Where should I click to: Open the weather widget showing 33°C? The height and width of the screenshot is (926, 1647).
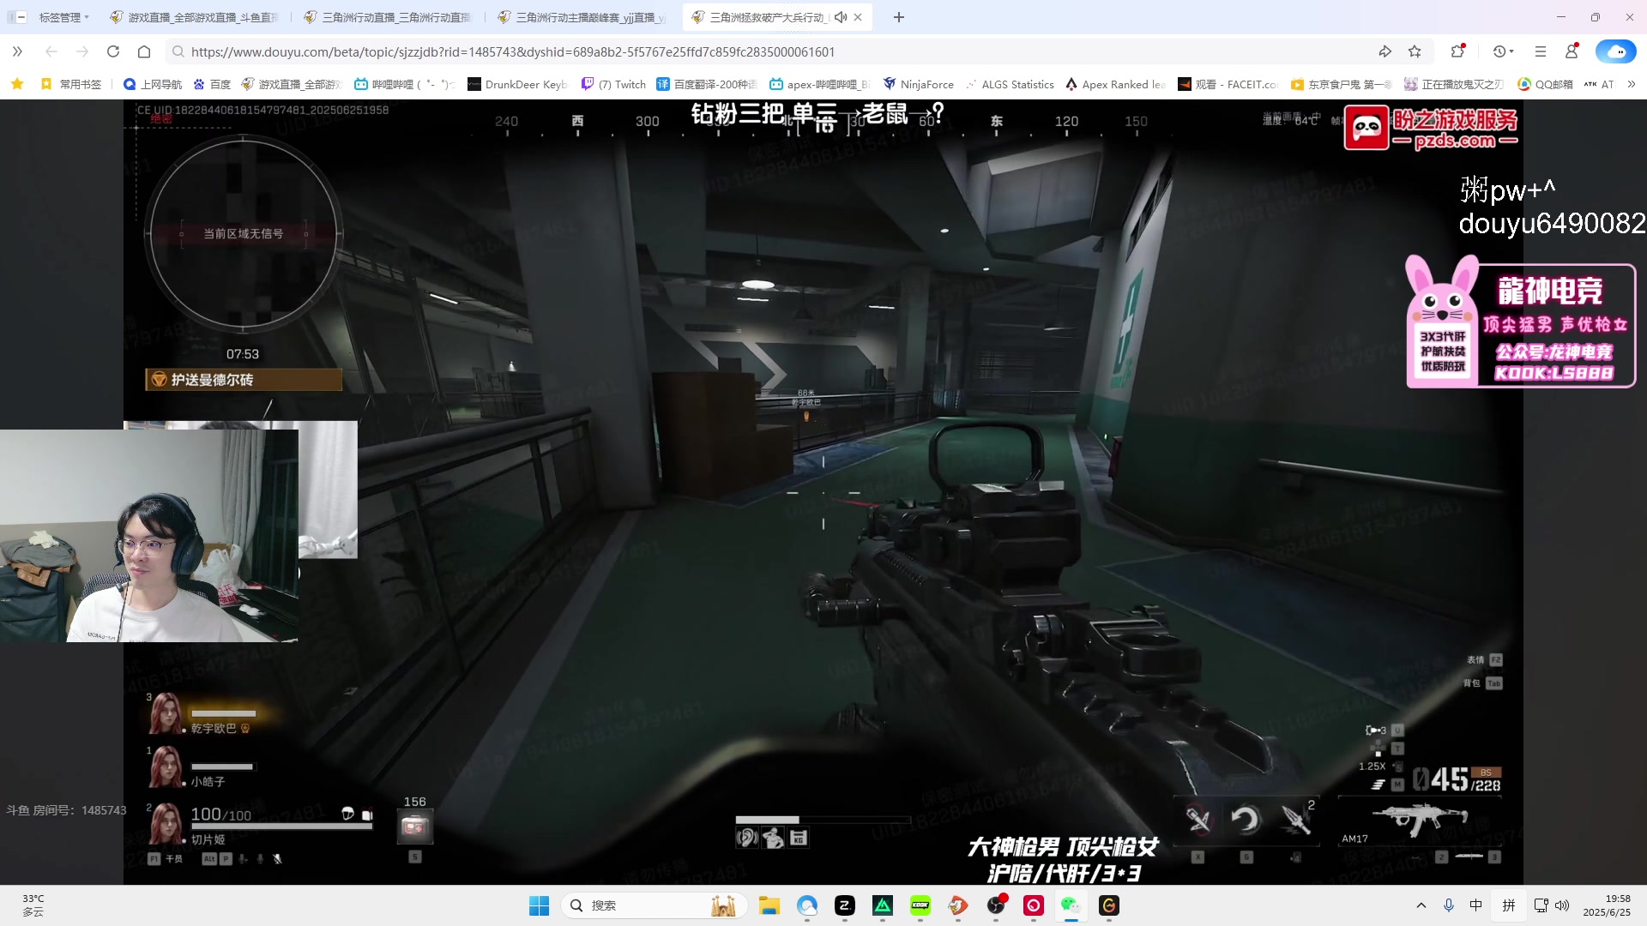point(33,905)
